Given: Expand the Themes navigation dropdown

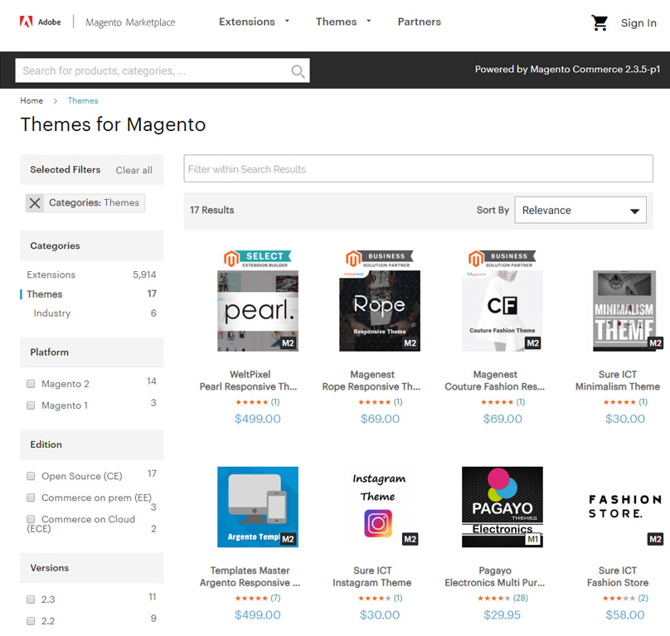Looking at the screenshot, I should [343, 22].
